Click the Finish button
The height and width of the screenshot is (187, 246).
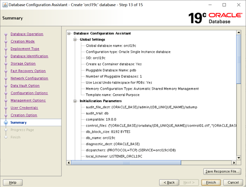point(211,183)
